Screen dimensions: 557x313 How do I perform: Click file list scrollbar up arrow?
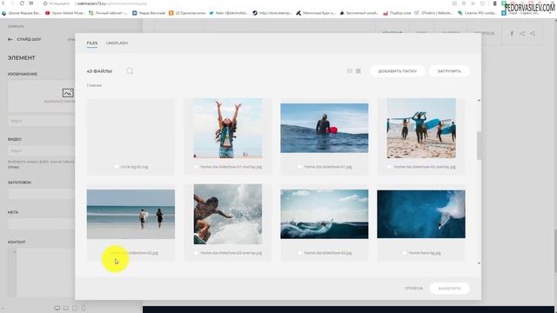click(479, 101)
